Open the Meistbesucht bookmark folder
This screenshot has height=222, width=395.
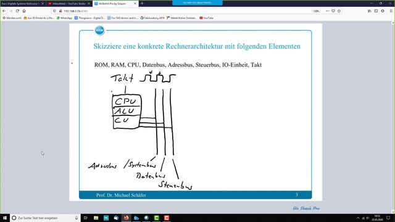click(x=12, y=18)
